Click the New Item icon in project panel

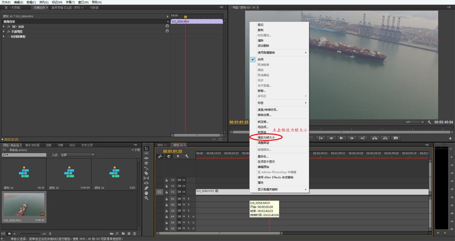(129, 234)
